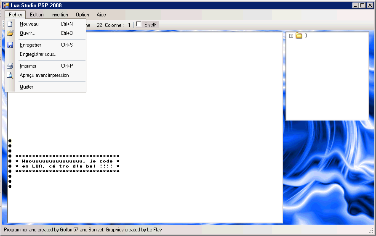Click the Lua Studio title bar icon
This screenshot has height=236, width=376.
tap(6, 5)
